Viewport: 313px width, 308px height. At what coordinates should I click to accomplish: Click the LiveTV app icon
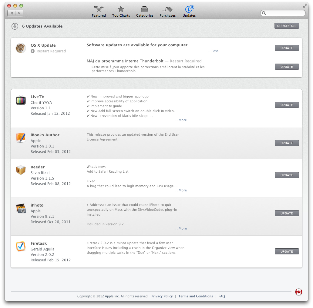pyautogui.click(x=21, y=100)
